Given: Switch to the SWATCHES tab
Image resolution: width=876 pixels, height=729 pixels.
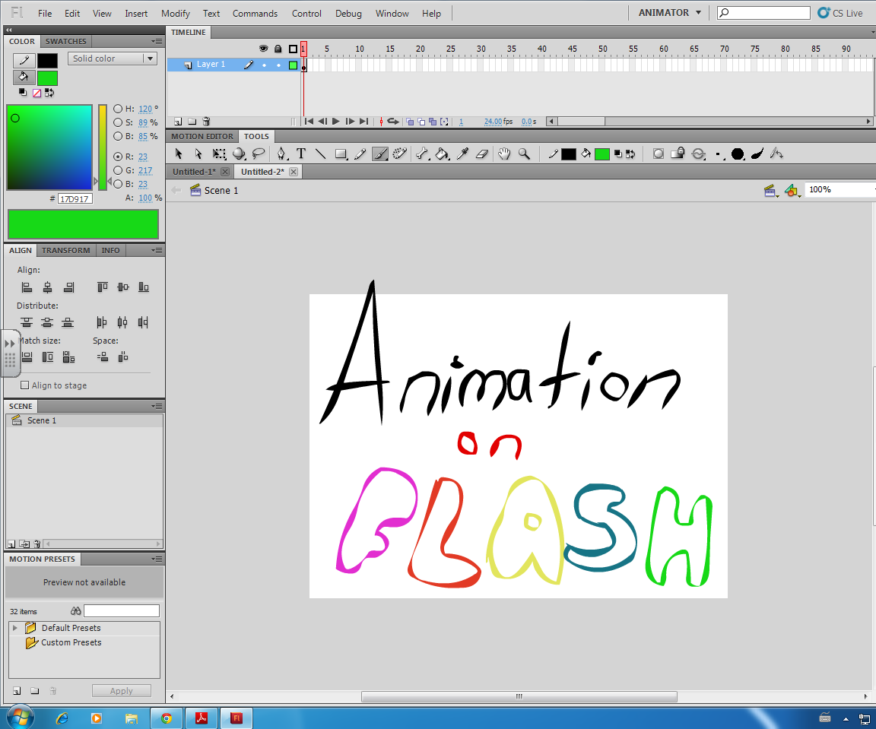Looking at the screenshot, I should coord(65,41).
